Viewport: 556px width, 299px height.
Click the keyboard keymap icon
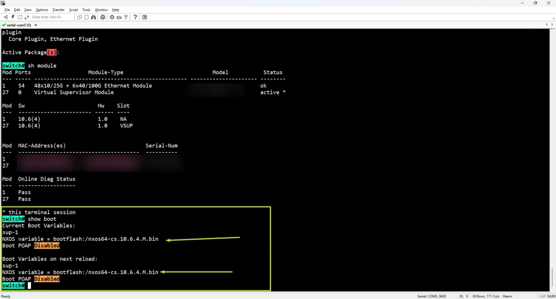(119, 17)
